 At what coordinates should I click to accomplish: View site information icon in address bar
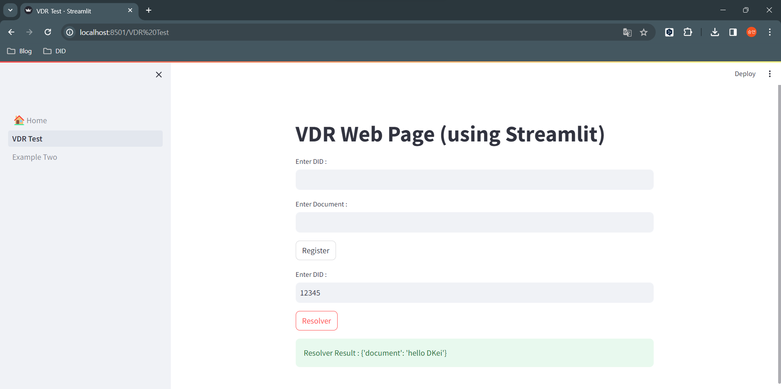pos(70,32)
